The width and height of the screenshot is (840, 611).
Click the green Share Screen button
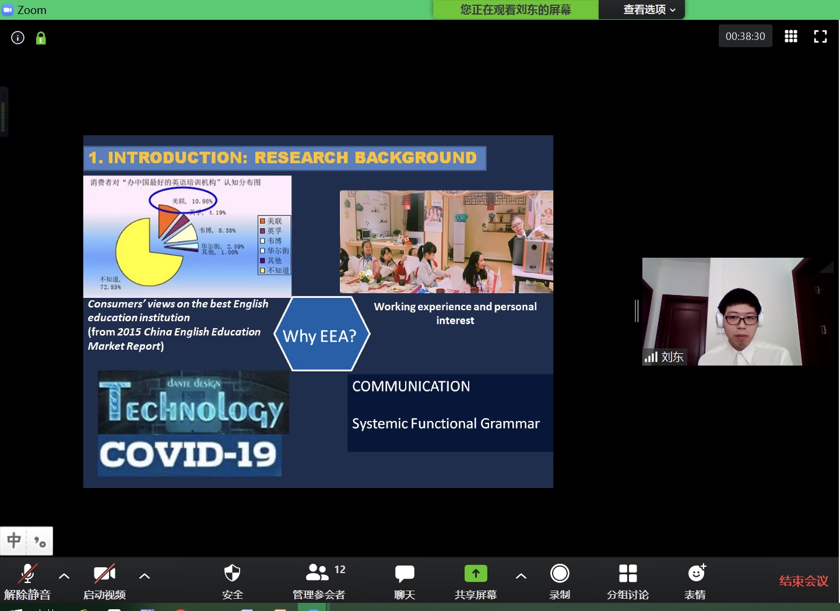[476, 580]
